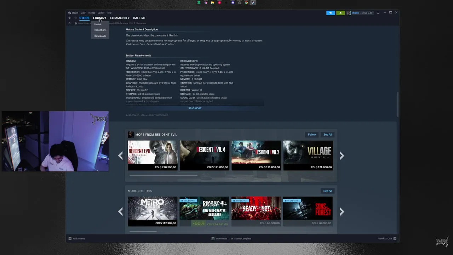Click Add a Game link
This screenshot has height=255, width=453.
click(x=79, y=239)
